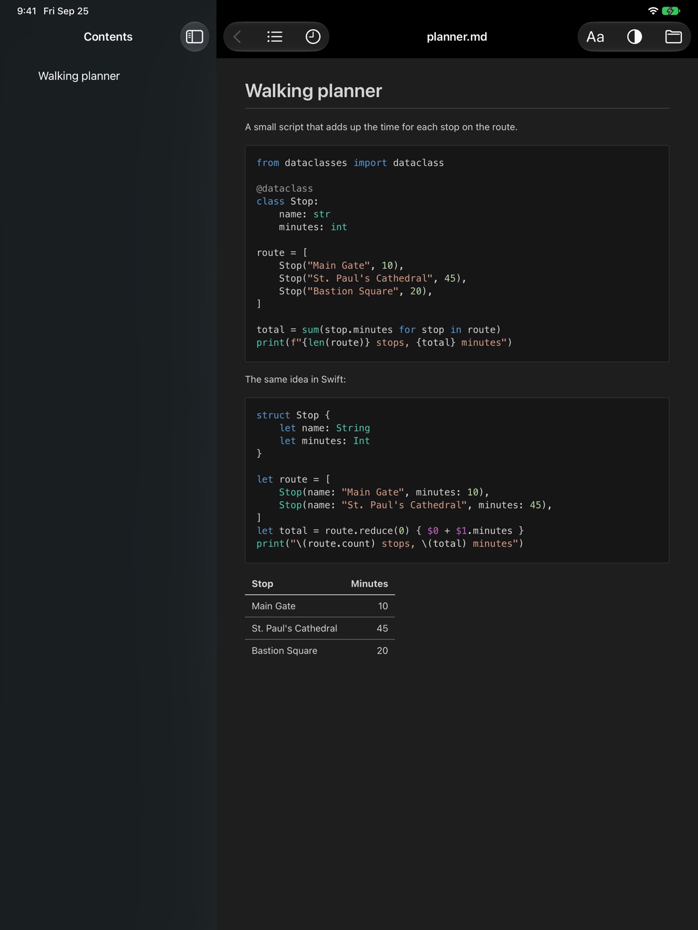The height and width of the screenshot is (930, 698).
Task: Click the Python Stop("Main Gate", 10) line
Action: point(341,265)
